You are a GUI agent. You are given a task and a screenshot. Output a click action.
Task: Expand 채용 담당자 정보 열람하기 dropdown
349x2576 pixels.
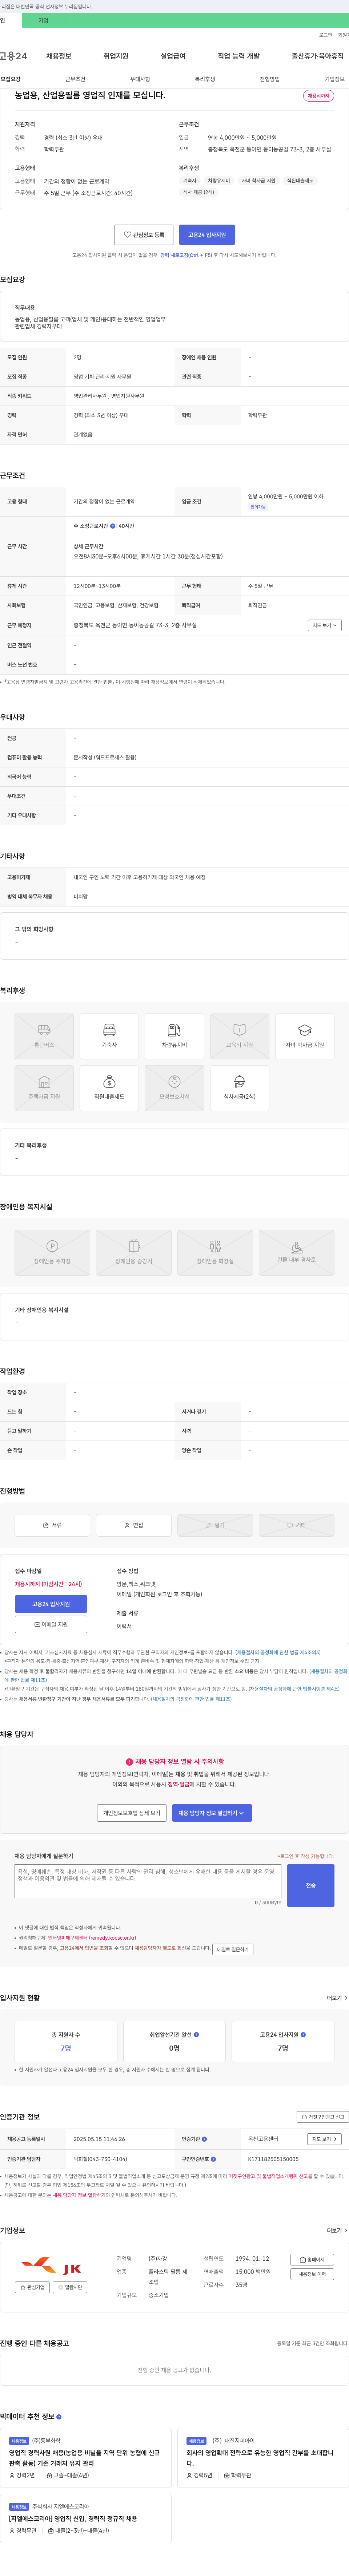(x=212, y=1813)
